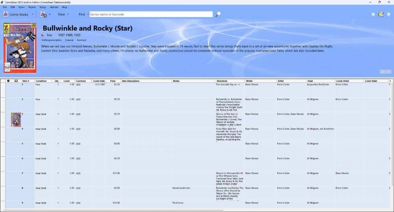Expand the Comic Books dropdown arrow
Screen dimensions: 394x212
pos(33,14)
